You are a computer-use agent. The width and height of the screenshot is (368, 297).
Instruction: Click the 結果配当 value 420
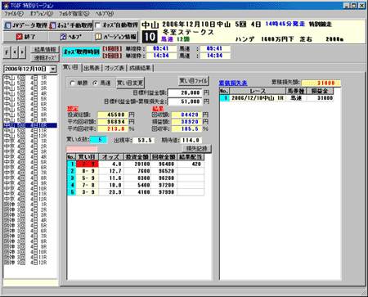coord(191,164)
